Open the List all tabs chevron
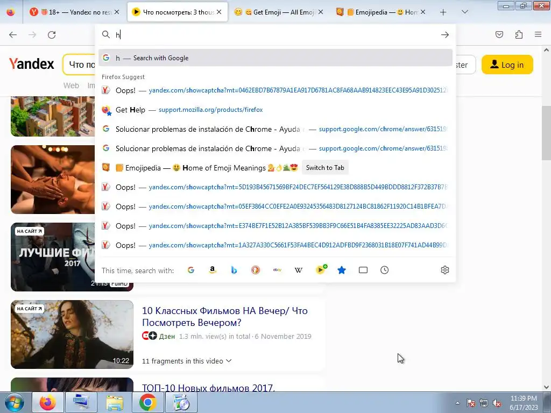 point(464,12)
